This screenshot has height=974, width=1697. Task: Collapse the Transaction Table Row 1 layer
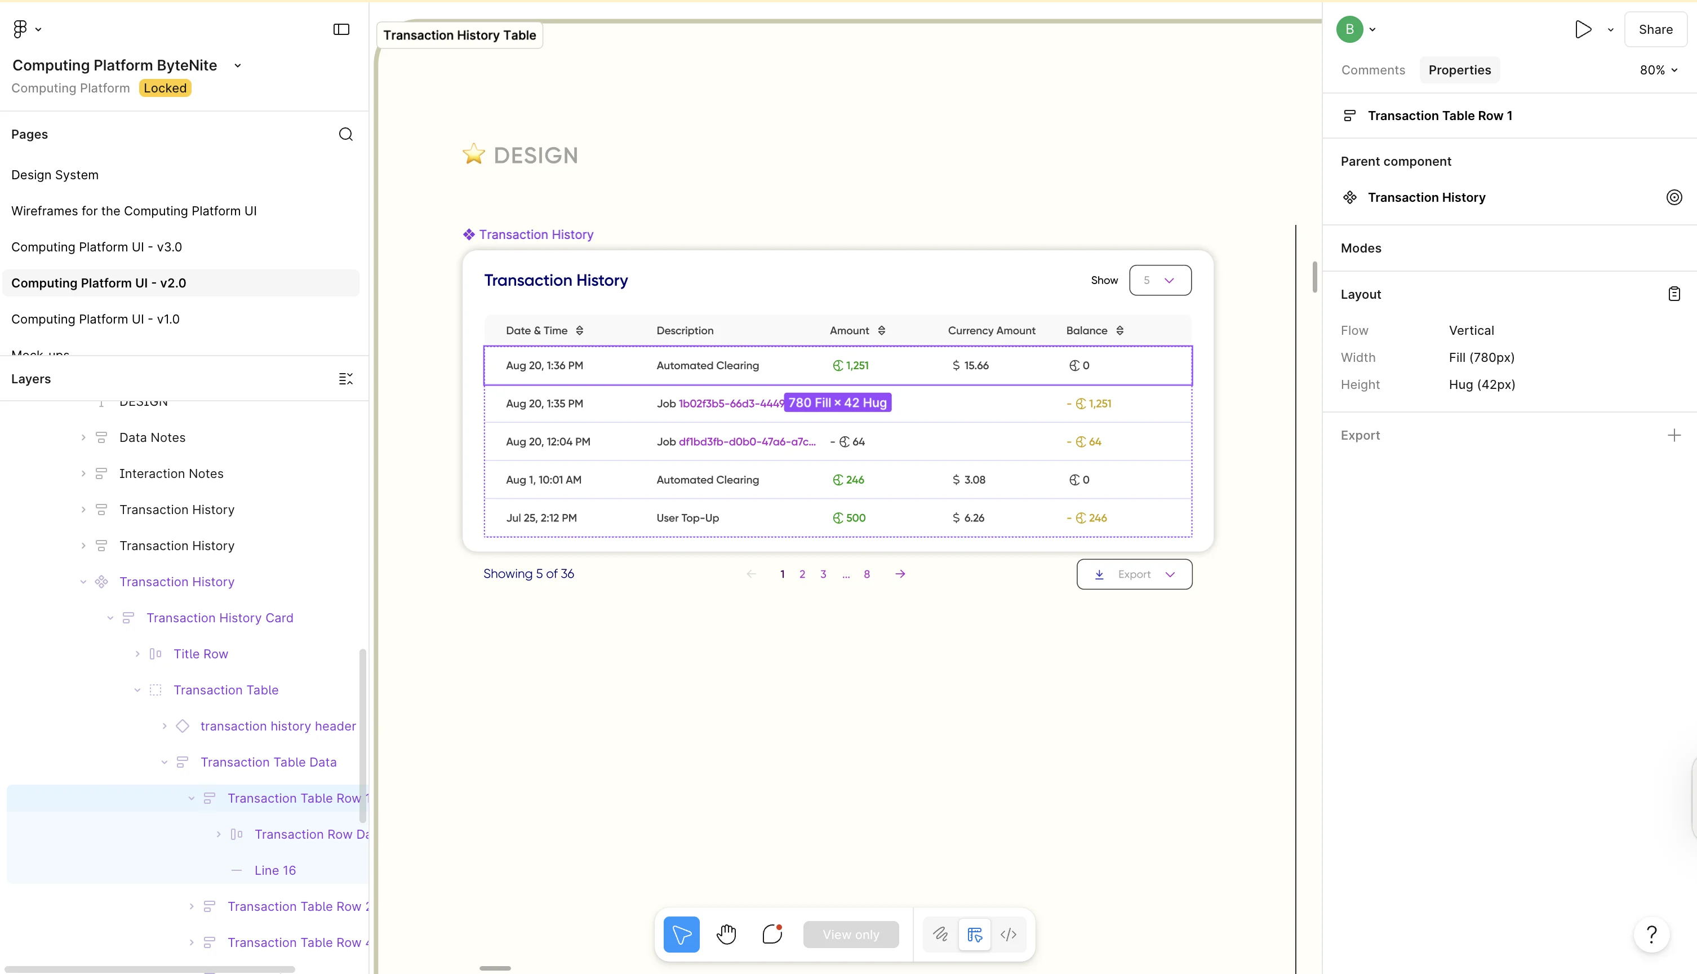(191, 799)
